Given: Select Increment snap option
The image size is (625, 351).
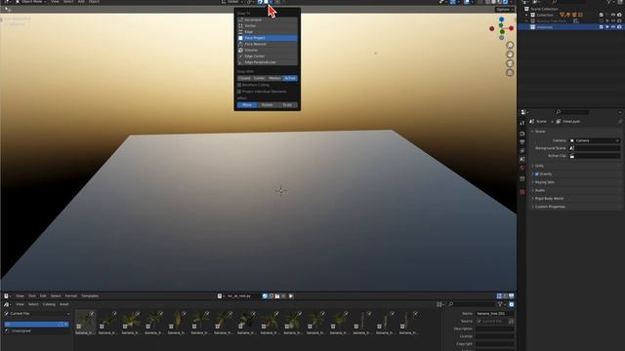Looking at the screenshot, I should 267,19.
